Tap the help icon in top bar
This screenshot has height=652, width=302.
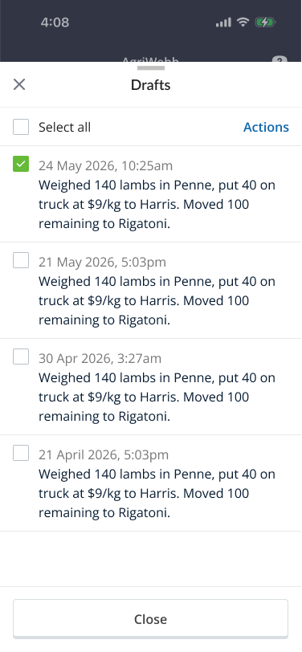[280, 60]
